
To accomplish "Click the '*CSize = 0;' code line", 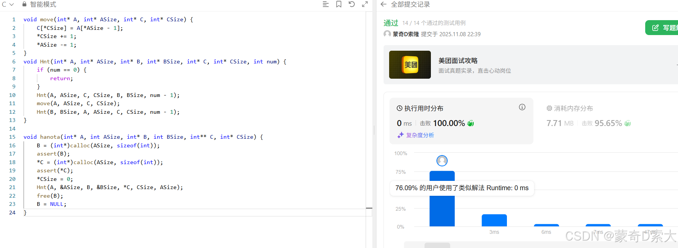I will point(55,179).
